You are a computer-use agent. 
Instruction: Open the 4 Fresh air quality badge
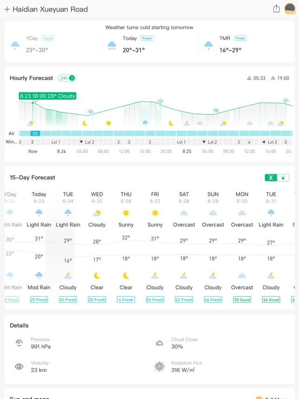(126, 300)
